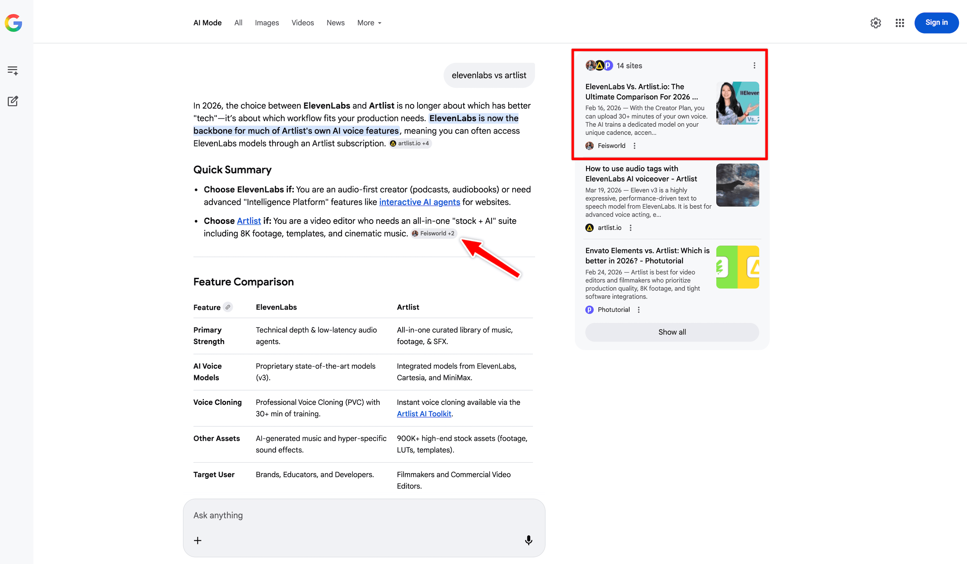Expand the More dropdown
This screenshot has height=564, width=967.
(x=369, y=23)
